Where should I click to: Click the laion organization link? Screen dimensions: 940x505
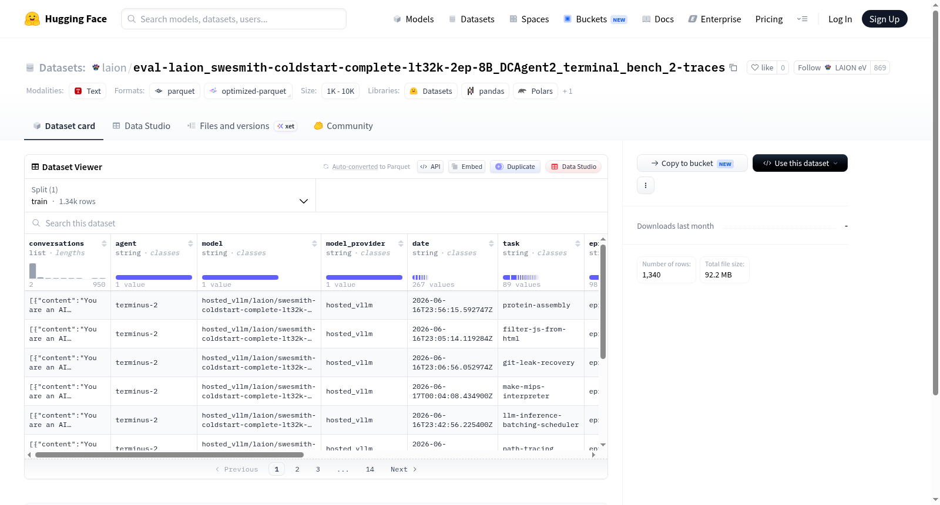(x=114, y=67)
